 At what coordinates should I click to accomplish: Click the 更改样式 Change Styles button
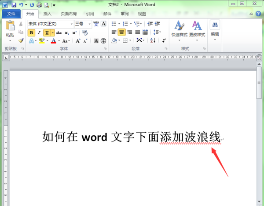tap(197, 31)
